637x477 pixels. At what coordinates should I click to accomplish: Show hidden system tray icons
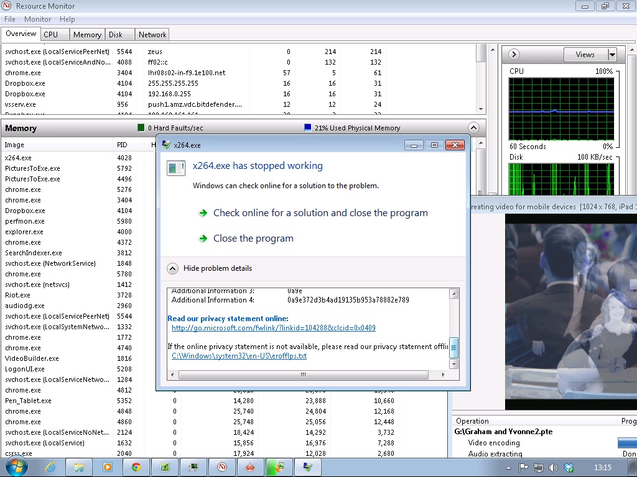click(x=509, y=468)
